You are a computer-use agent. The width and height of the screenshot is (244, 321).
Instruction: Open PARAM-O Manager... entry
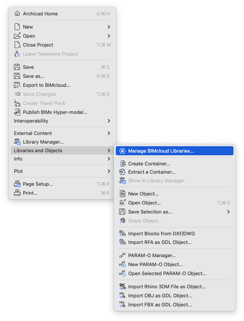coord(174,255)
